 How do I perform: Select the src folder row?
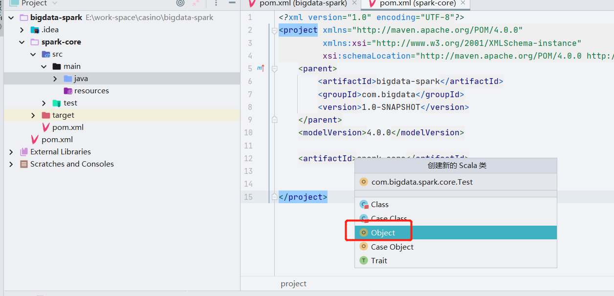122,54
